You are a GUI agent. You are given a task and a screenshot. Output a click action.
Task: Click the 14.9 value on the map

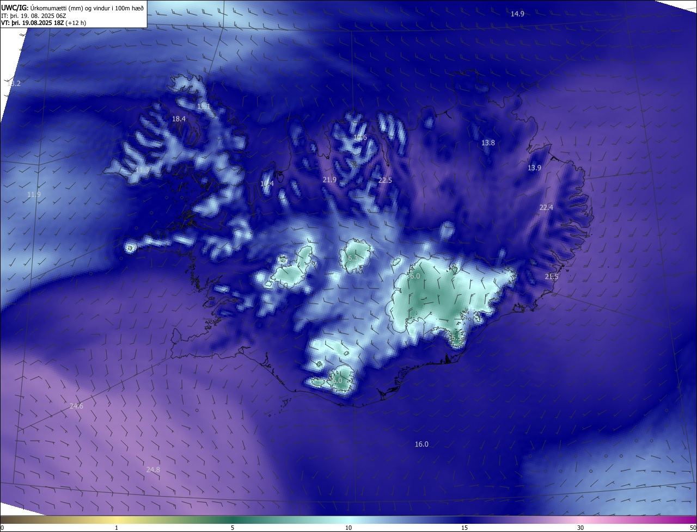(x=517, y=14)
